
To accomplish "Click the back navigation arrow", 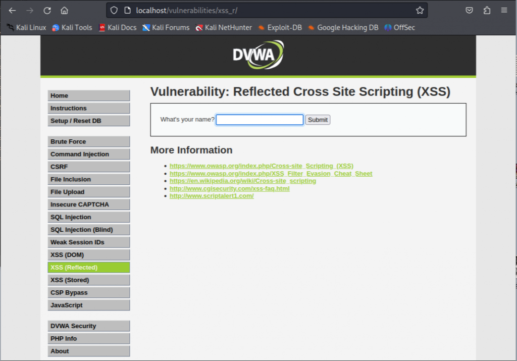I will pos(13,10).
